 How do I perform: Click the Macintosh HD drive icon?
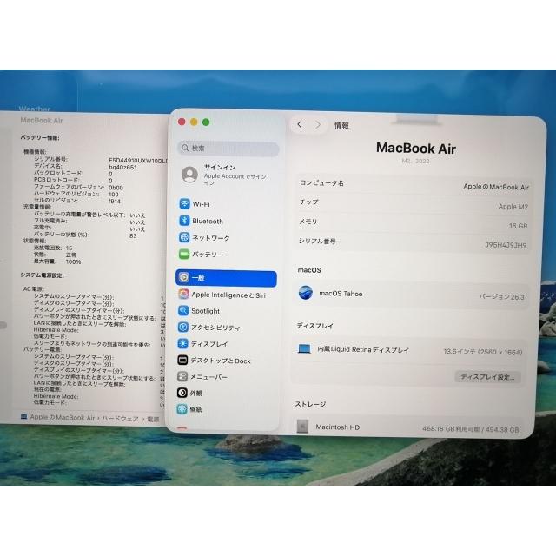(302, 427)
